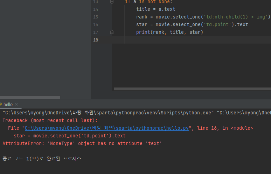This screenshot has width=271, height=174.
Task: Click the fold end marker at line 17
Action: click(112, 32)
